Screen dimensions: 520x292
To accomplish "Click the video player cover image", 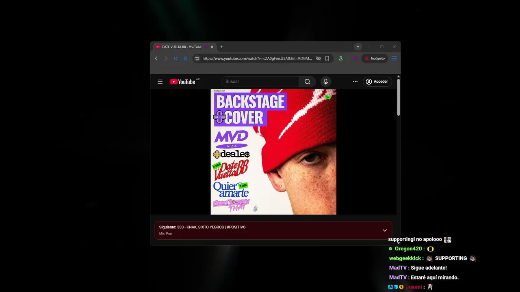I will 273,152.
